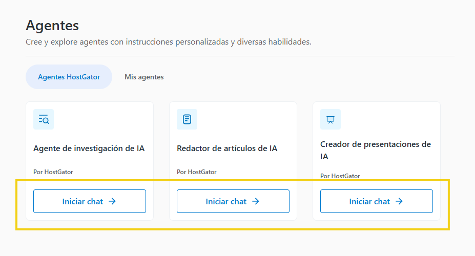Click the presentation creator screen icon
The height and width of the screenshot is (256, 475).
pyautogui.click(x=331, y=119)
